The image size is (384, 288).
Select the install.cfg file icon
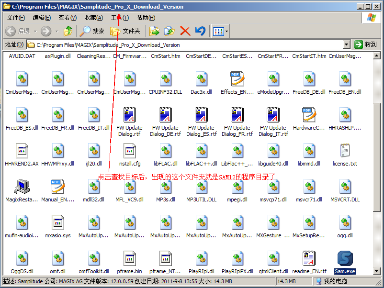pos(129,151)
